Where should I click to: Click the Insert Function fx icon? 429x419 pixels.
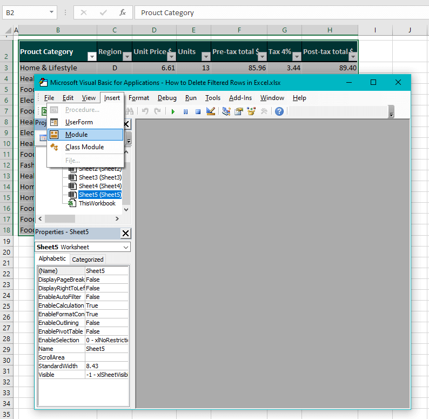coord(122,12)
